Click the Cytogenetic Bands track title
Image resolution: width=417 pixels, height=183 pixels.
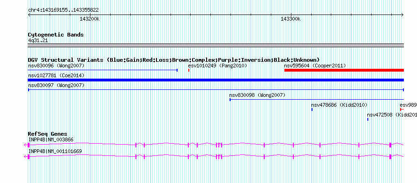56,35
